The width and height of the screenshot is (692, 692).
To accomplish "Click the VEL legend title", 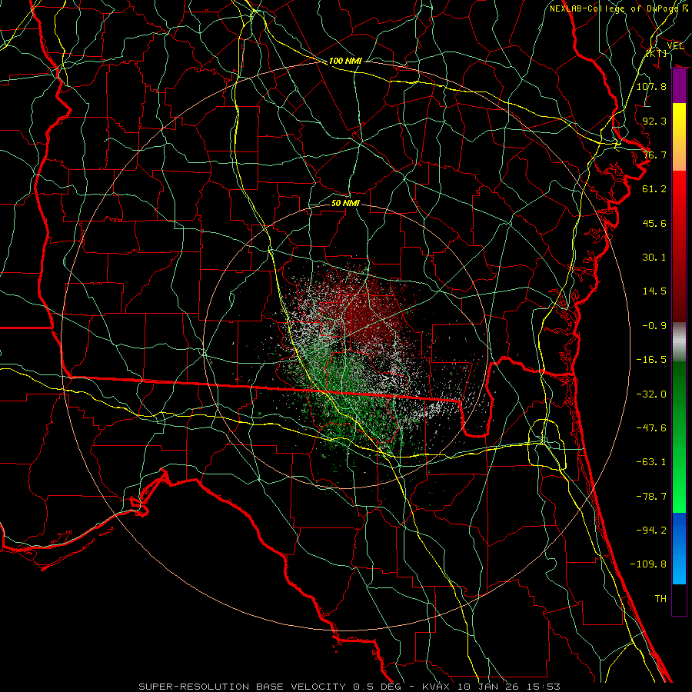I will tap(675, 46).
